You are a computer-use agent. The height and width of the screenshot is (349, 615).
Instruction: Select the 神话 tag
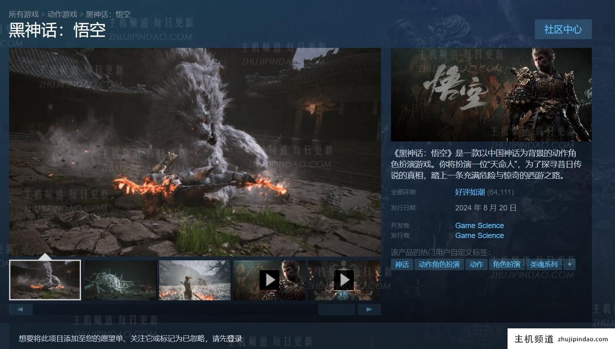click(402, 264)
